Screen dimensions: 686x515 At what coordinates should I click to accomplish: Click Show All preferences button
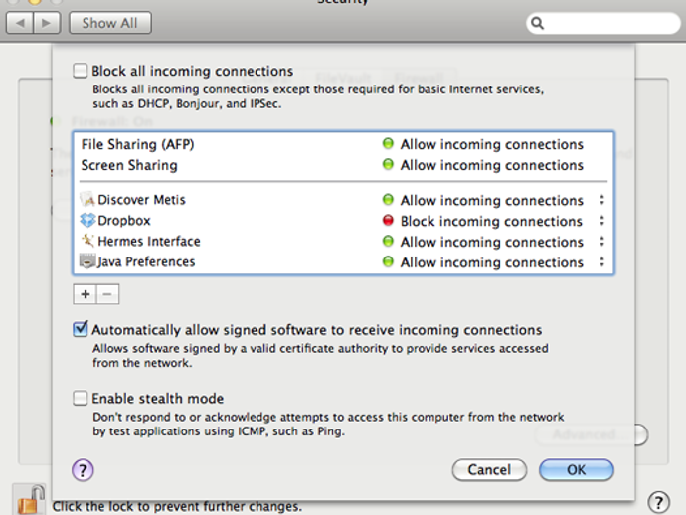click(x=109, y=22)
